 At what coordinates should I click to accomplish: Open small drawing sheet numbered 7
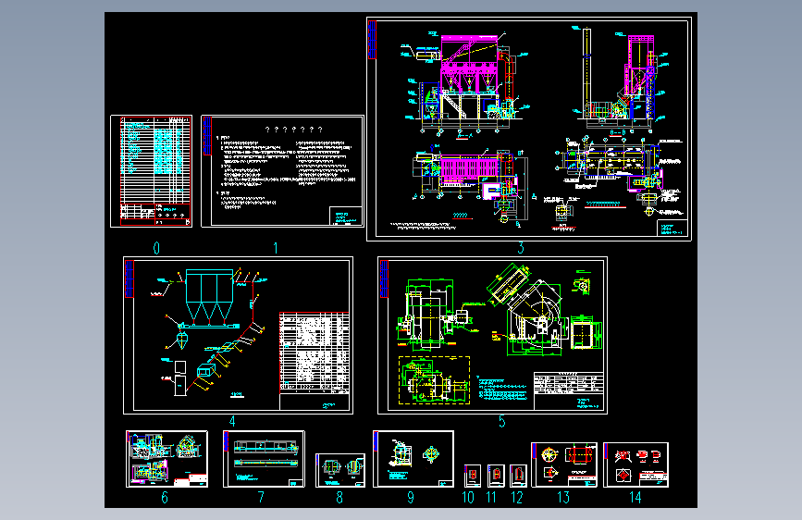click(264, 459)
